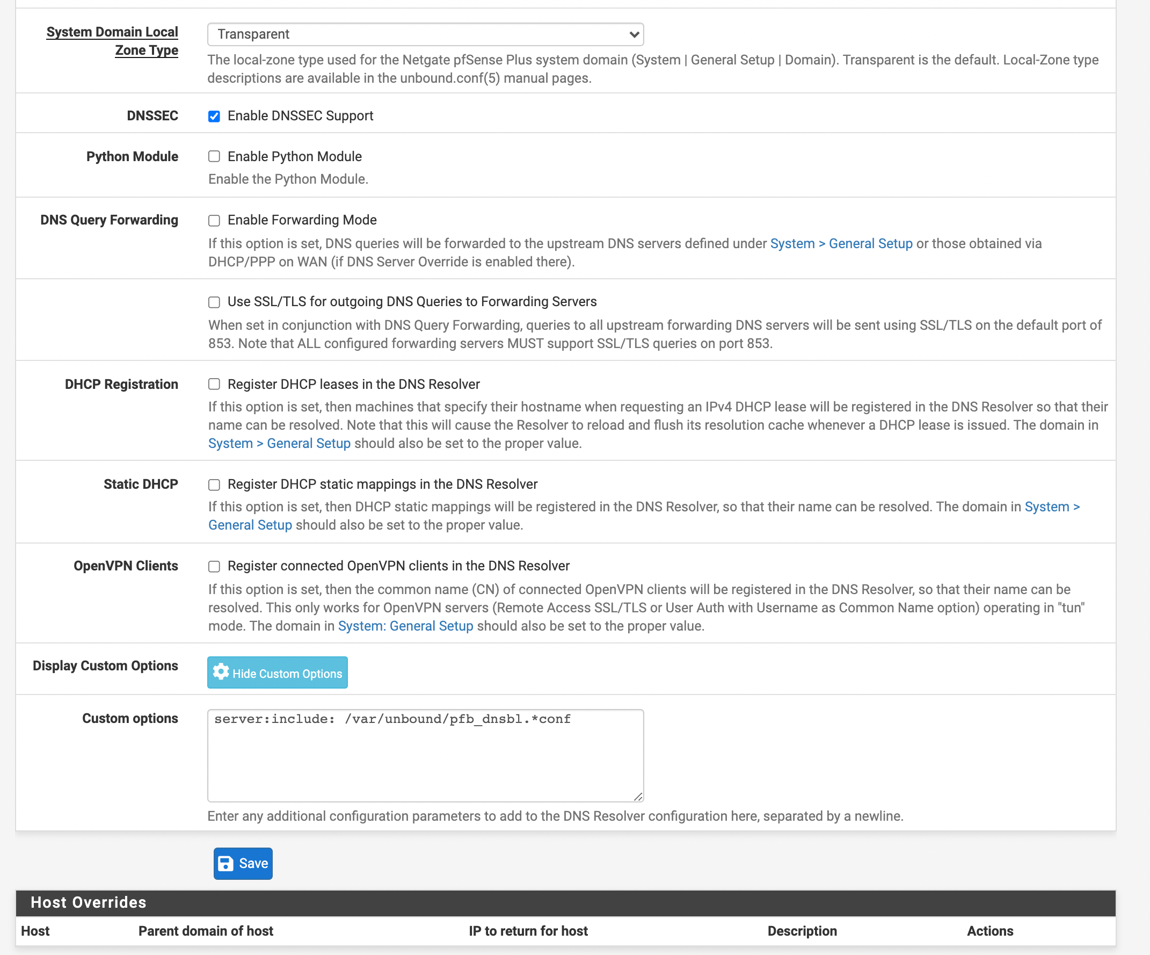Image resolution: width=1150 pixels, height=955 pixels.
Task: Click the Host column header
Action: (x=35, y=931)
